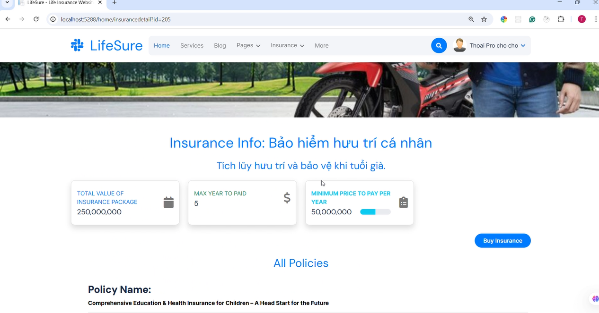Reload the page with refresh icon

(36, 19)
